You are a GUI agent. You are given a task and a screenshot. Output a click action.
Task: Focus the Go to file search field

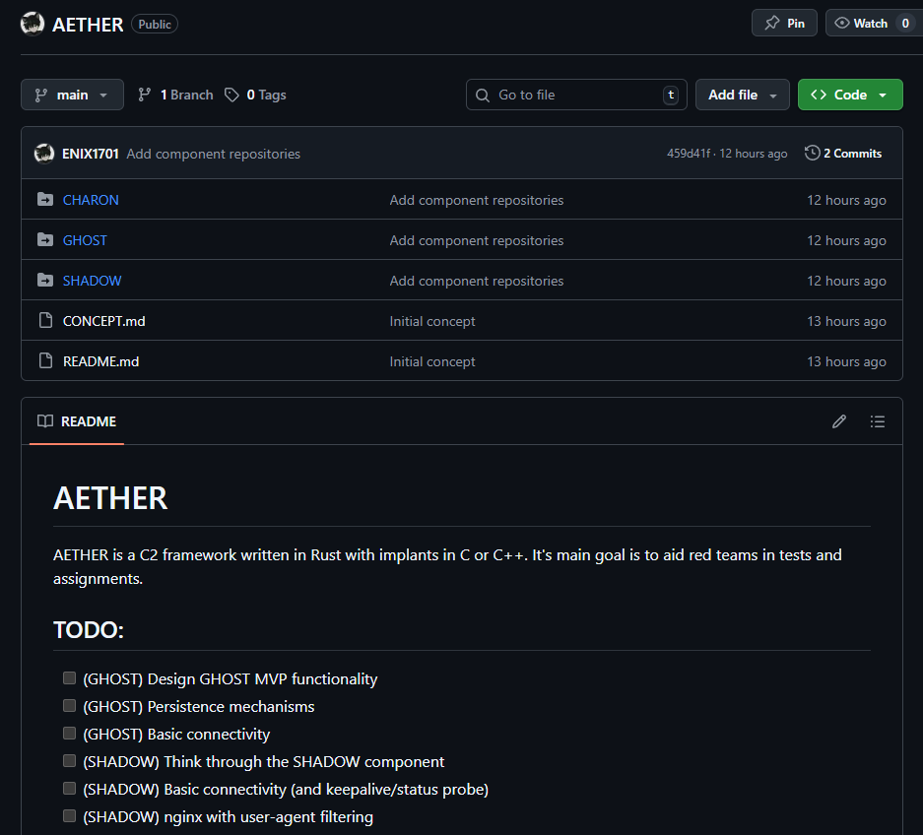tap(575, 95)
